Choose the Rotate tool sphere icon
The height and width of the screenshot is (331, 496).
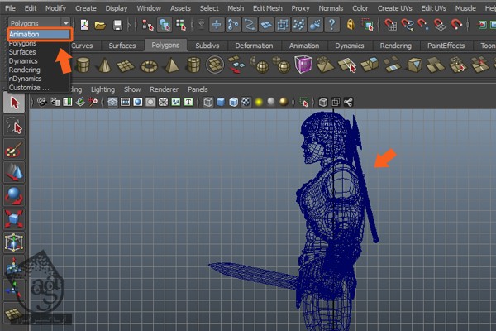coord(14,196)
